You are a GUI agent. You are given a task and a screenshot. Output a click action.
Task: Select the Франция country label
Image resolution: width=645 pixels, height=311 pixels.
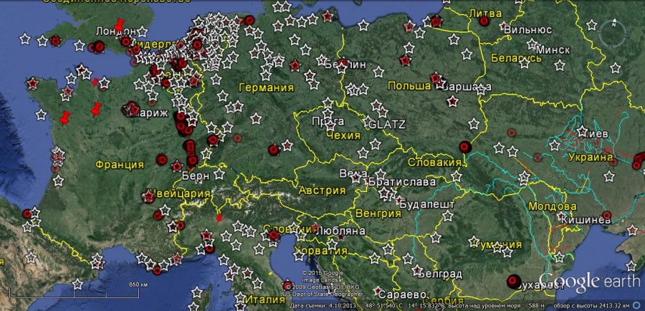pyautogui.click(x=119, y=165)
